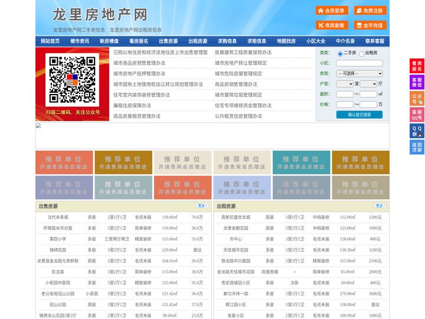
Task: Click the 确认提交搜索 button
Action: coord(359,115)
